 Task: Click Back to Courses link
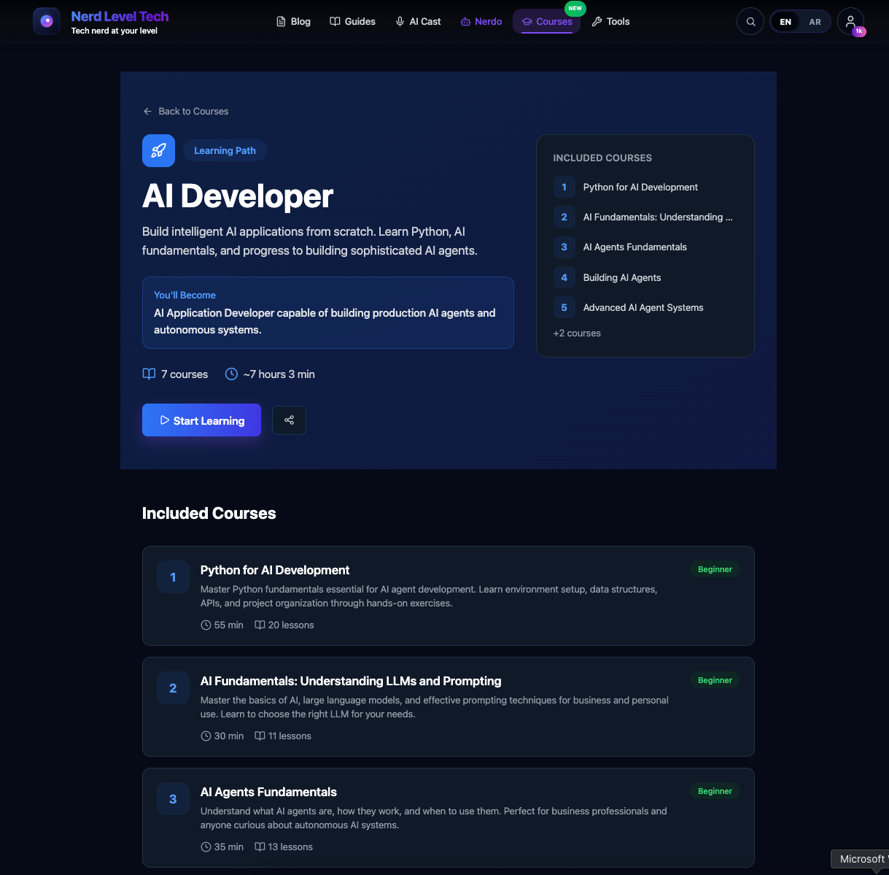185,111
